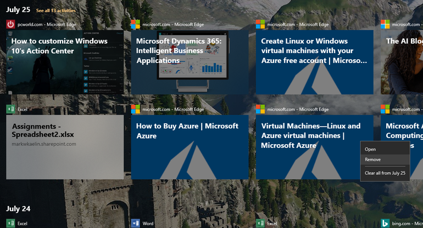Screen dimensions: 423x228
Task: Open How to Buy Azure card
Action: click(190, 147)
